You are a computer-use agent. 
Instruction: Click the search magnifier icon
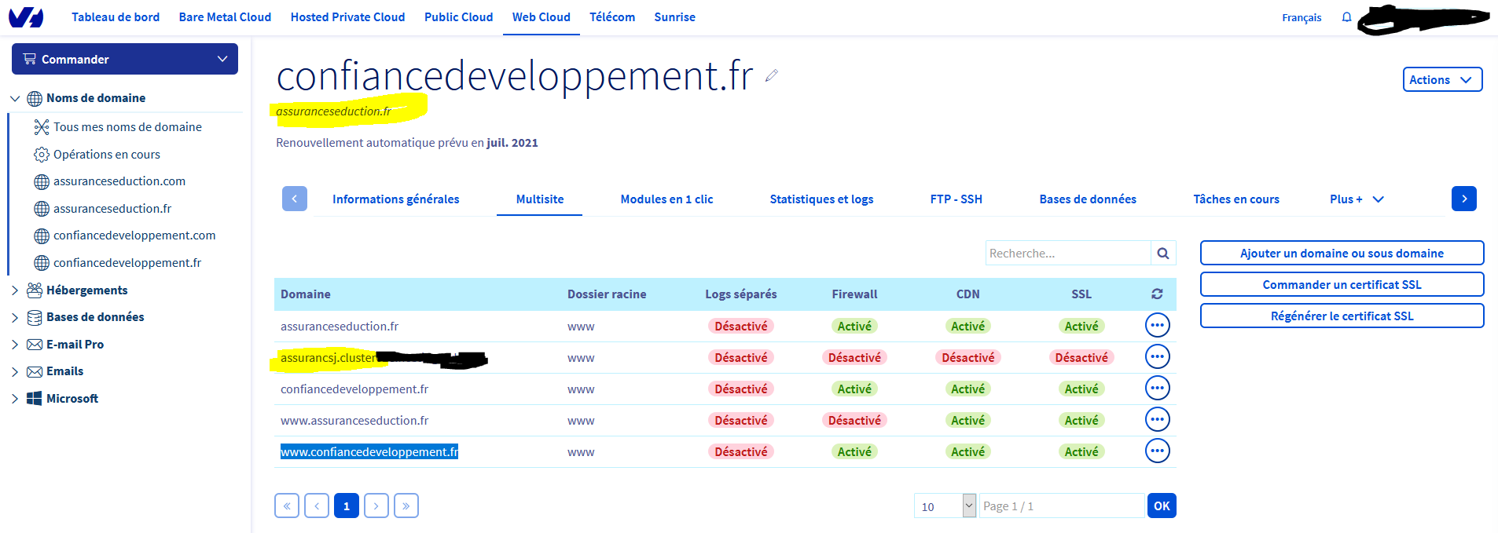click(1163, 254)
